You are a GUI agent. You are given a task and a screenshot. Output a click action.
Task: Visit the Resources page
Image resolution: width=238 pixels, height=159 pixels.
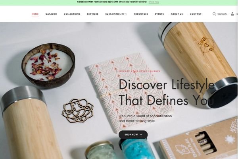[141, 14]
